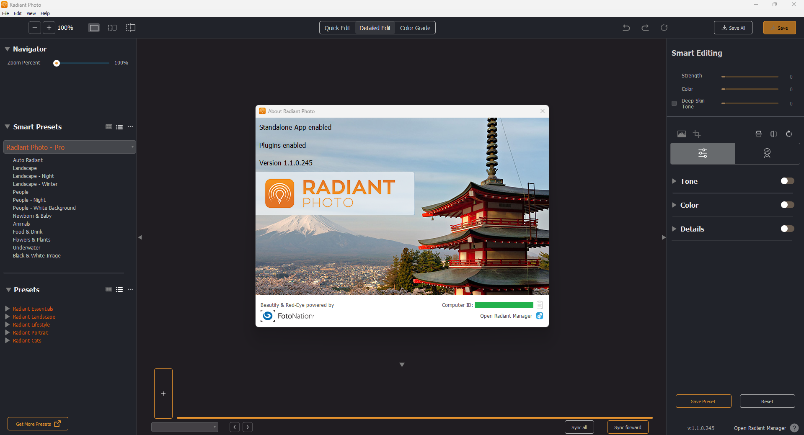The width and height of the screenshot is (804, 435).
Task: Add an image with the plus thumbnail
Action: coord(163,394)
